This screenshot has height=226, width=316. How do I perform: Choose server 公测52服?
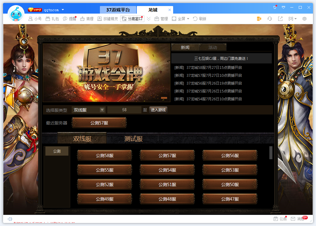105,184
